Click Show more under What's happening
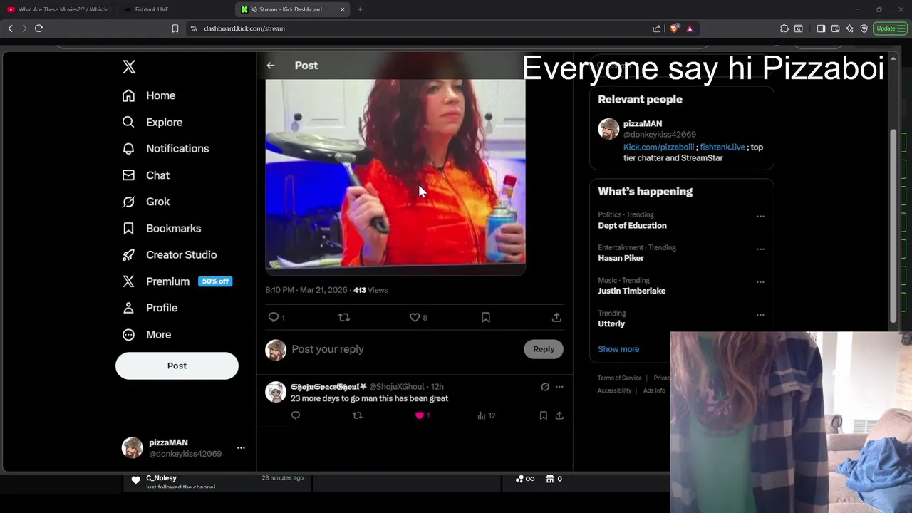This screenshot has width=912, height=513. pyautogui.click(x=618, y=349)
